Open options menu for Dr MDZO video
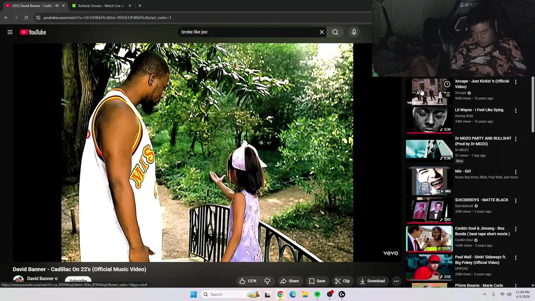Viewport: 535px width, 301px height. point(515,139)
